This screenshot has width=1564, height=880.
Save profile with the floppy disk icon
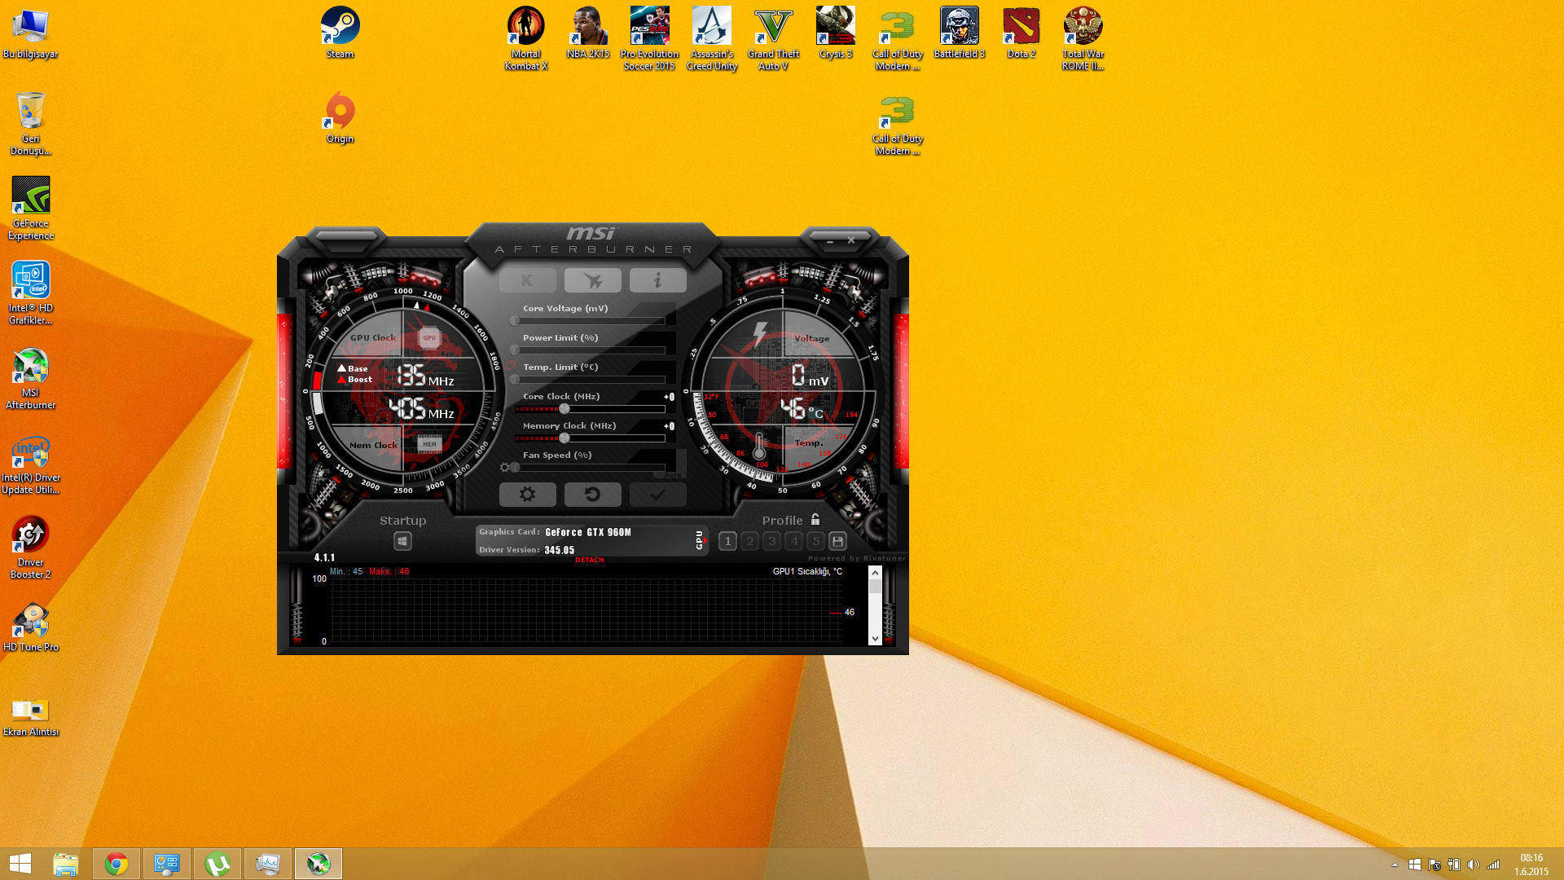[837, 541]
